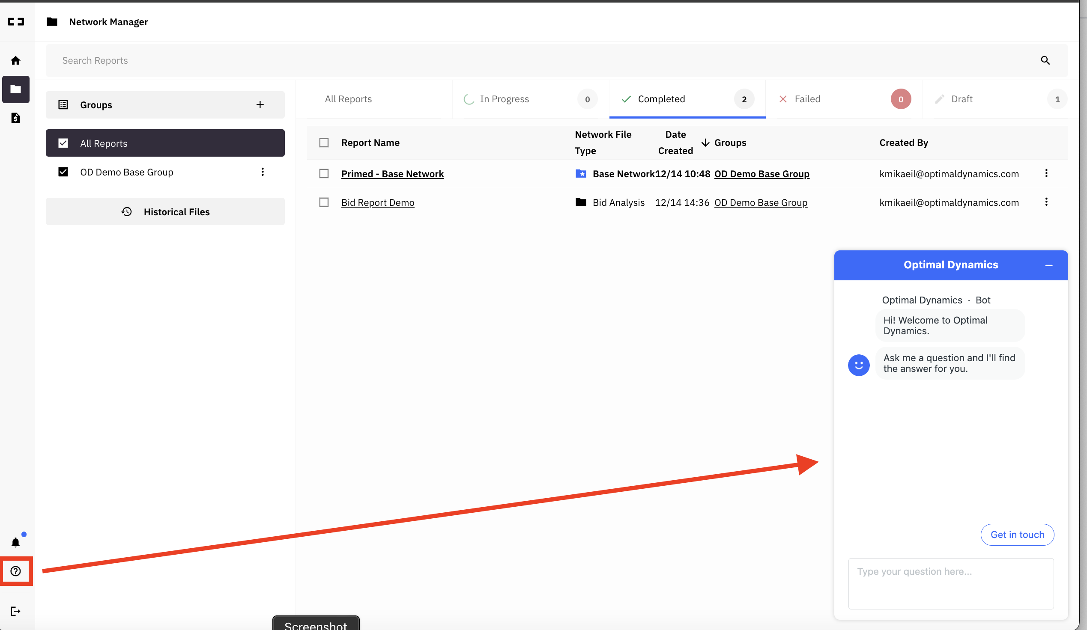
Task: Log out using the sign-out icon
Action: (15, 611)
